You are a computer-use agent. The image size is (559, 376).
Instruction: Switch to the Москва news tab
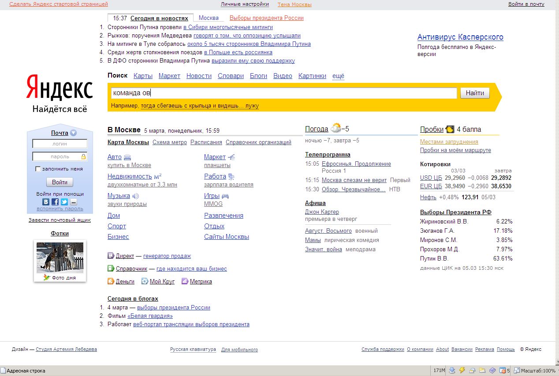[x=209, y=18]
